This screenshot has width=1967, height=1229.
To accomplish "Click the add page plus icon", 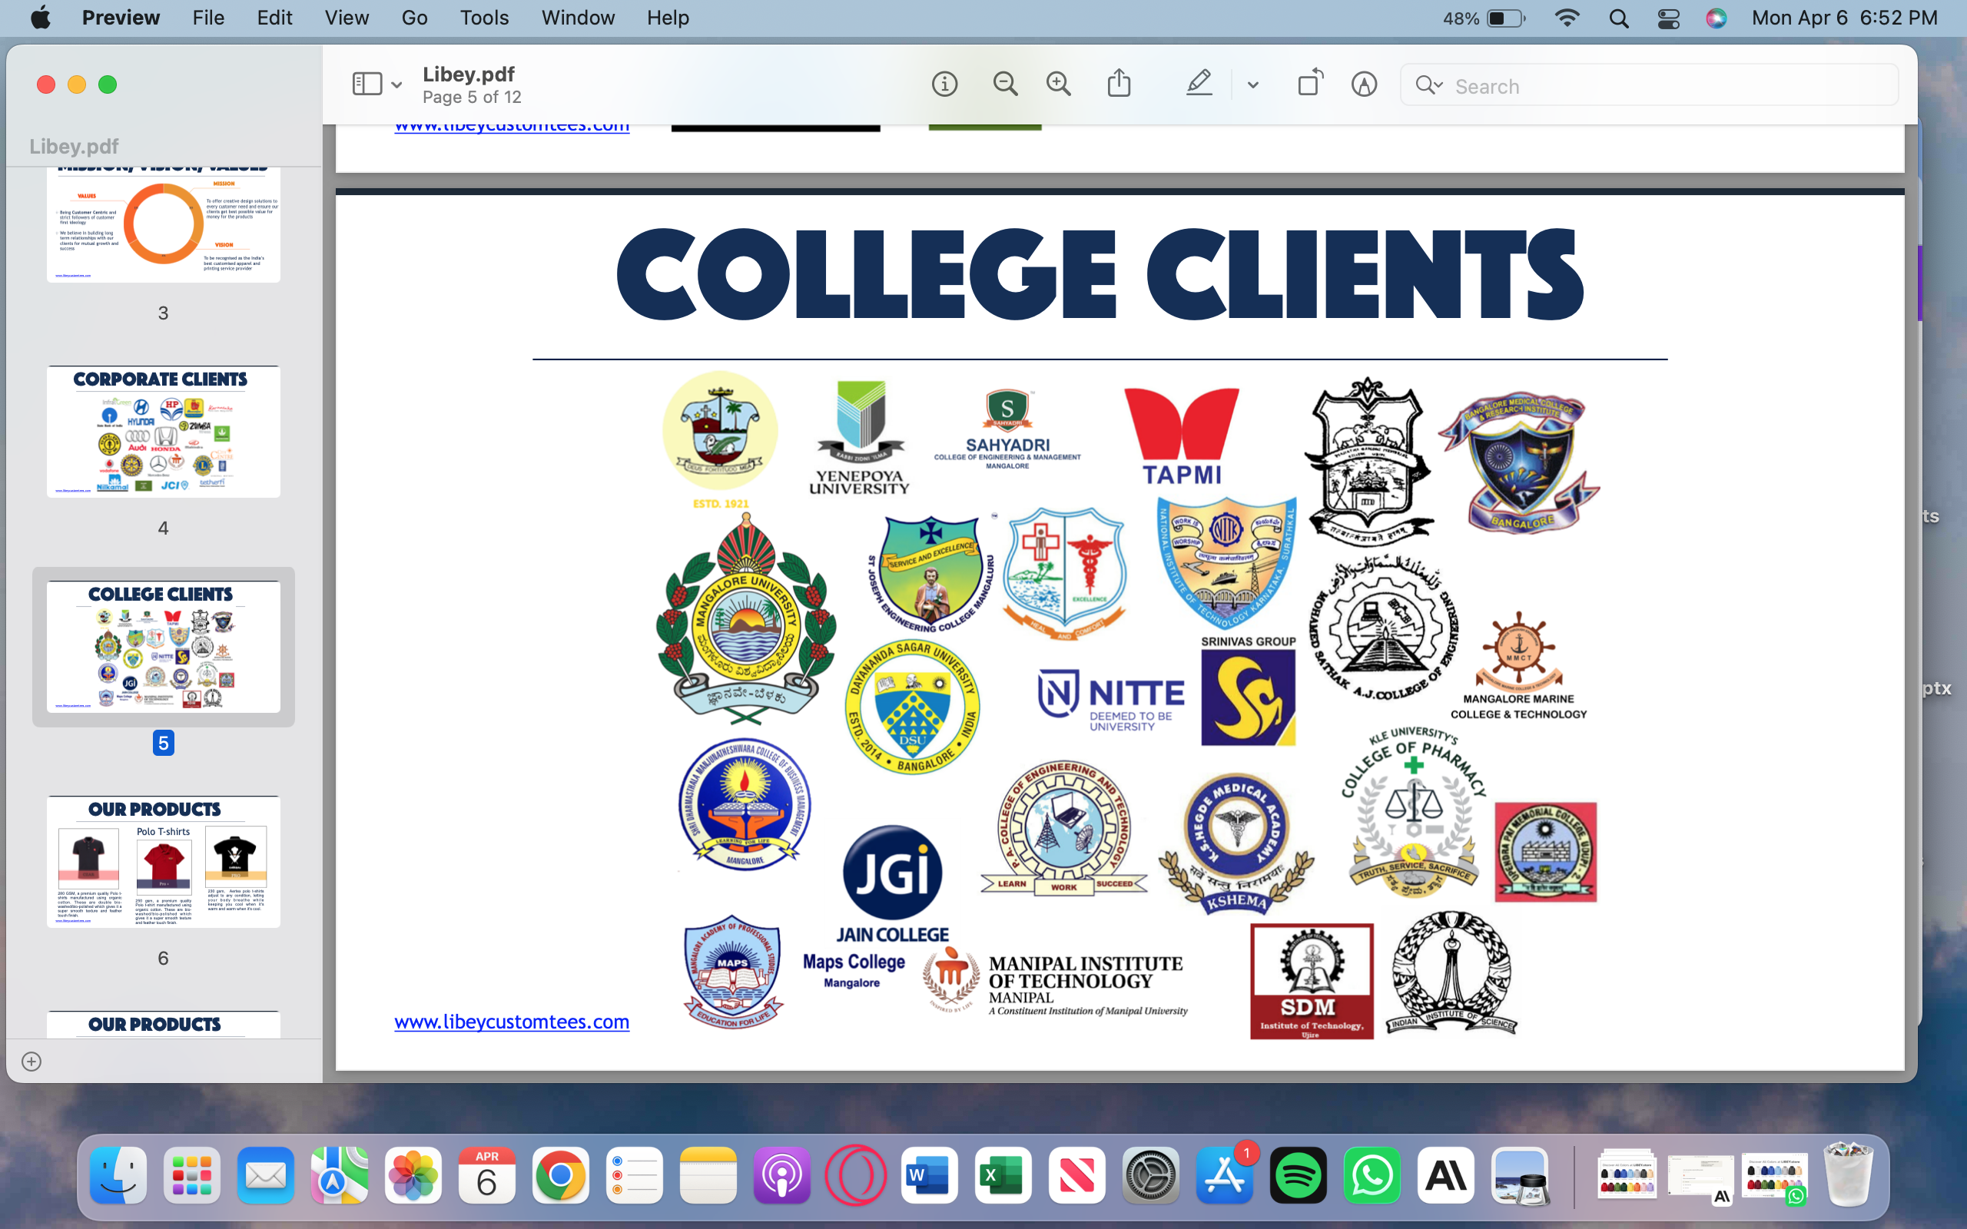I will 32,1062.
